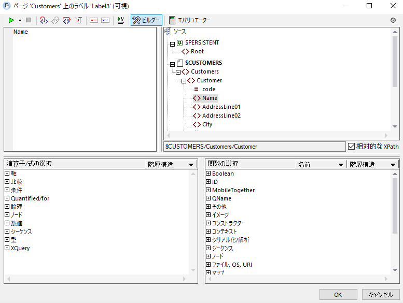Expand the Boolean function group
This screenshot has height=303, width=403.
click(208, 174)
